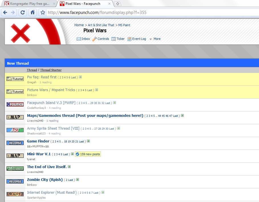Viewport: 259px width, 202px height.
Task: Open the Ticker link
Action: click(x=121, y=39)
